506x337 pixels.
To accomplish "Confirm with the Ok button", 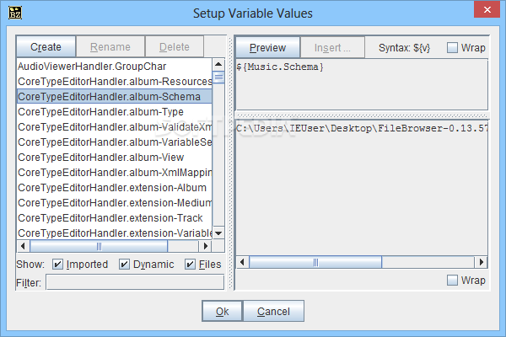I will [x=223, y=311].
